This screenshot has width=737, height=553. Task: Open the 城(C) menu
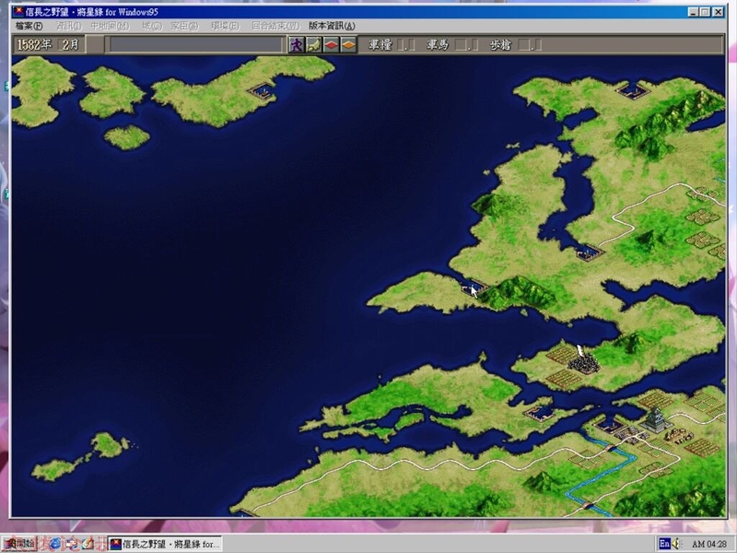click(x=152, y=26)
